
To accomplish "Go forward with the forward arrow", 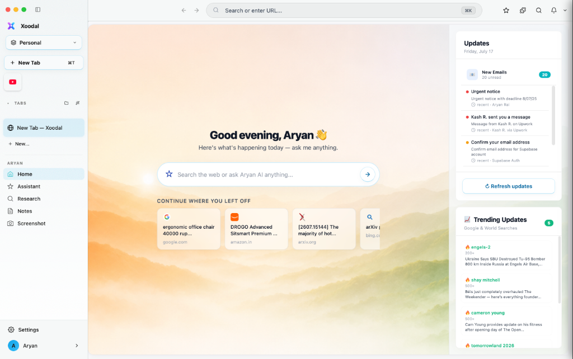I will pos(196,11).
